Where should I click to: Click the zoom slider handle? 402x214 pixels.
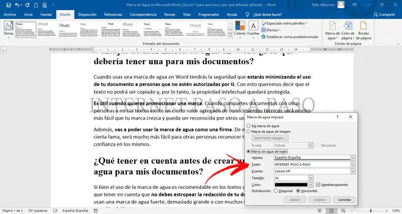(x=371, y=210)
